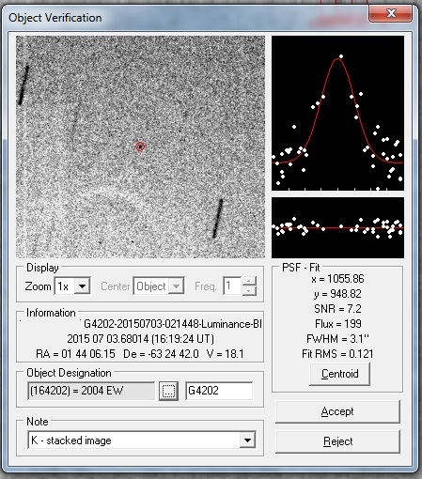Click the Reject button
Viewport: 422px width, 479px height.
[337, 441]
